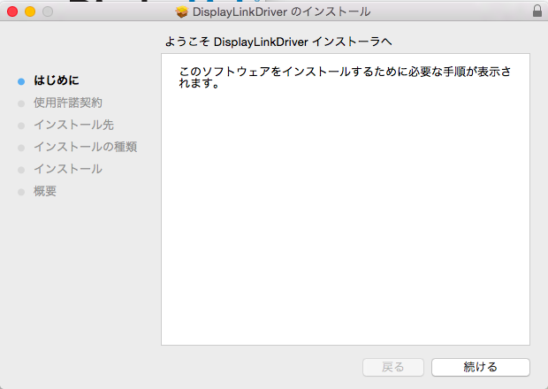Click the disabled 戻る (Back) button
This screenshot has width=548, height=389.
click(393, 367)
